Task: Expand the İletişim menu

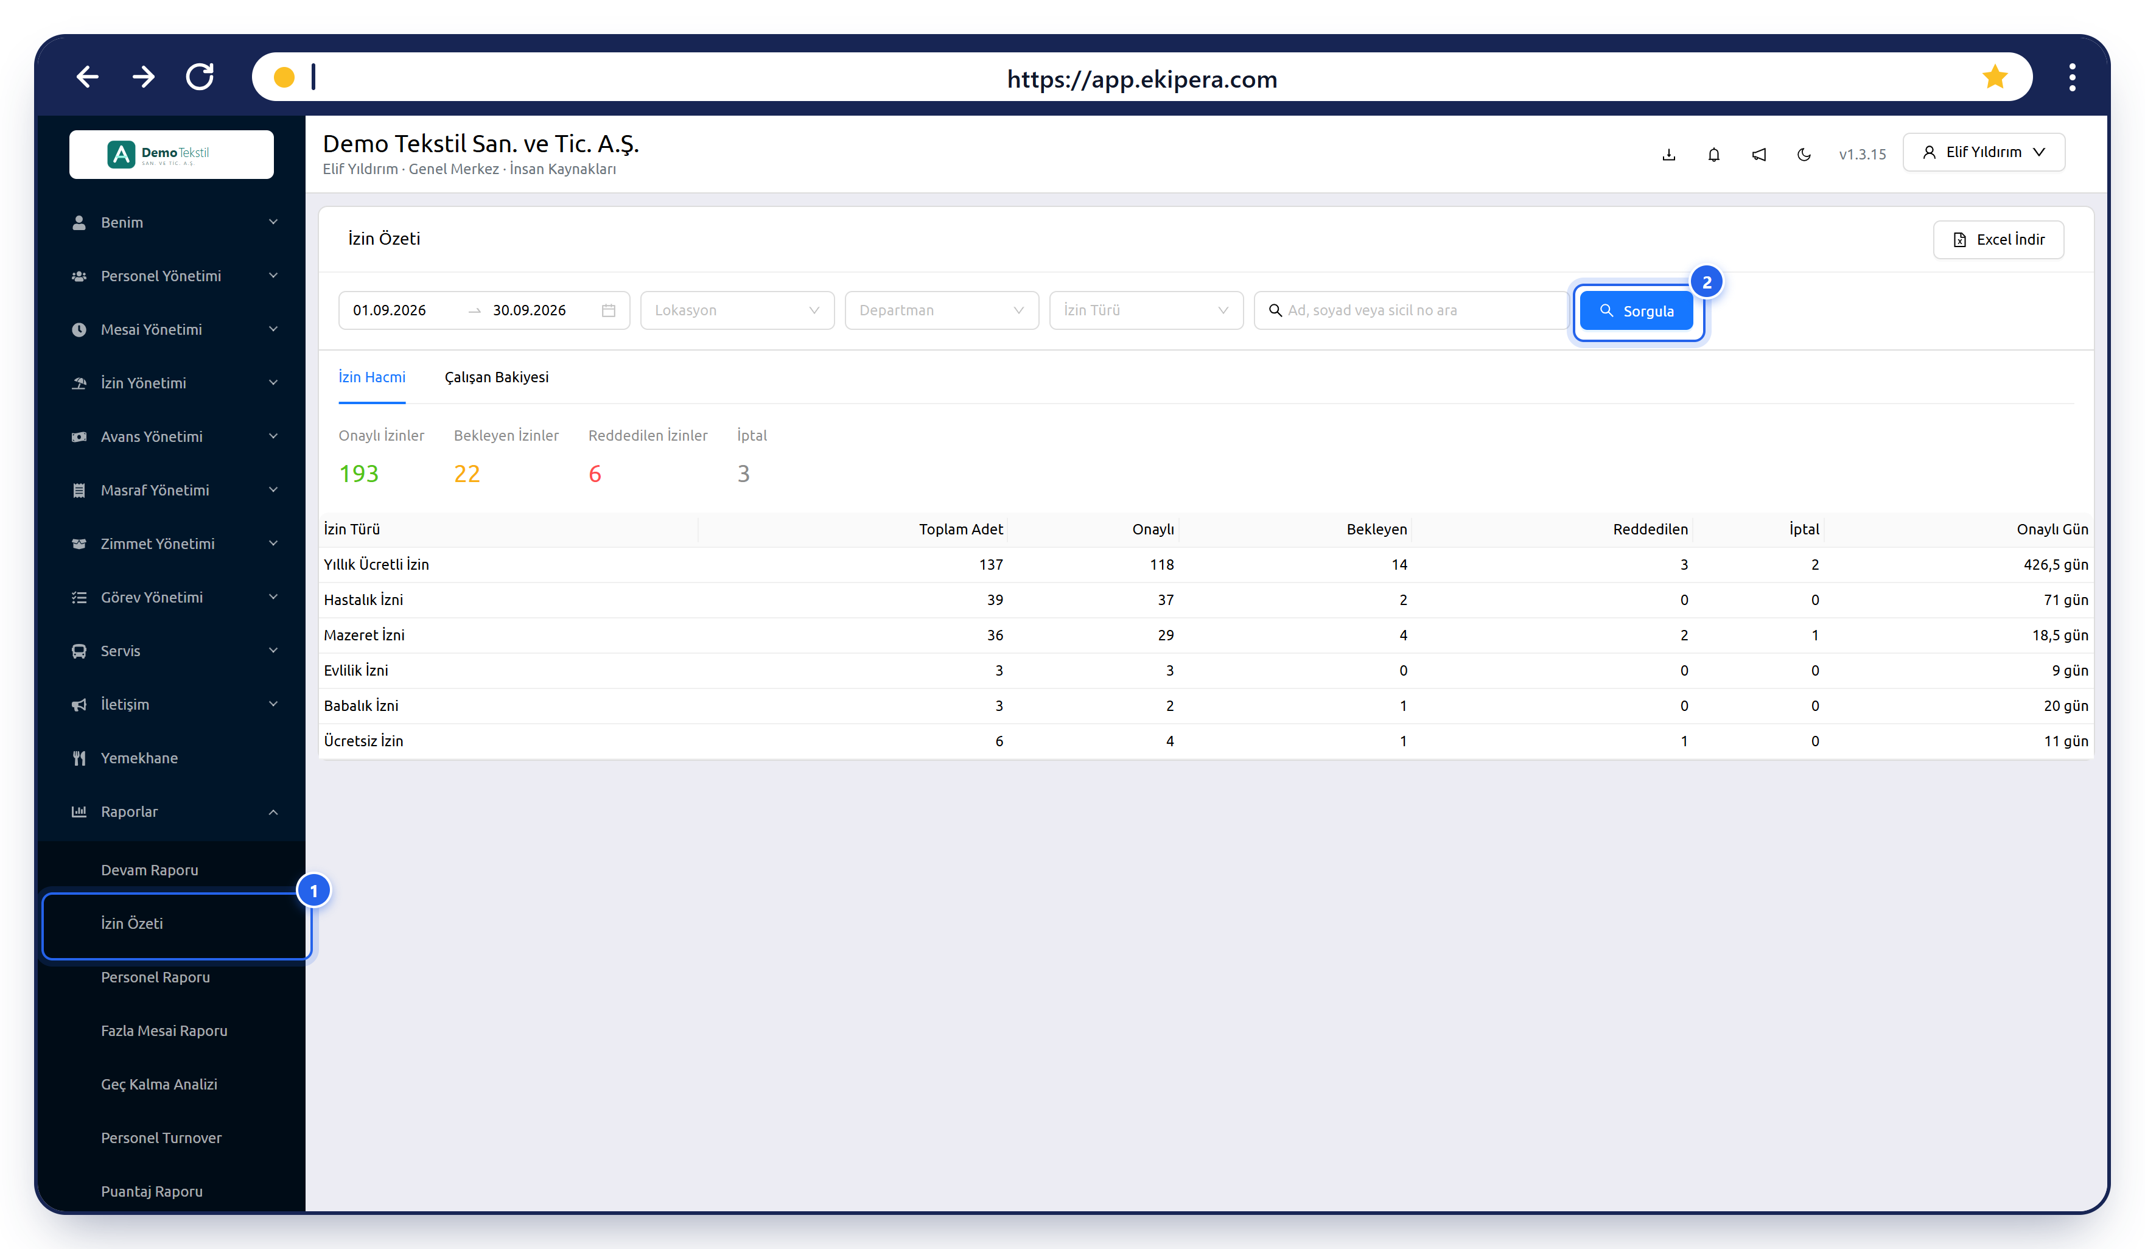Action: (x=171, y=704)
